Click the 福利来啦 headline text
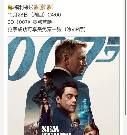Image resolution: width=127 pixels, height=135 pixels. [24, 7]
